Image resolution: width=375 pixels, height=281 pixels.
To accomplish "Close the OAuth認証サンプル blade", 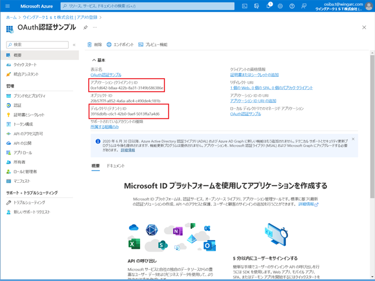I will (364, 27).
